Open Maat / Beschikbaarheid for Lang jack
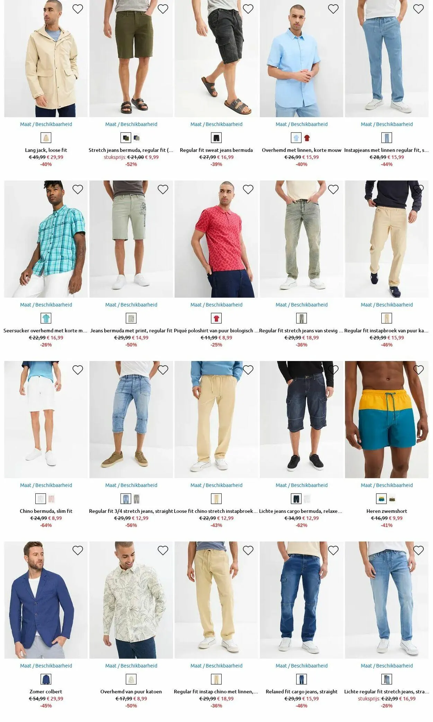 46,124
